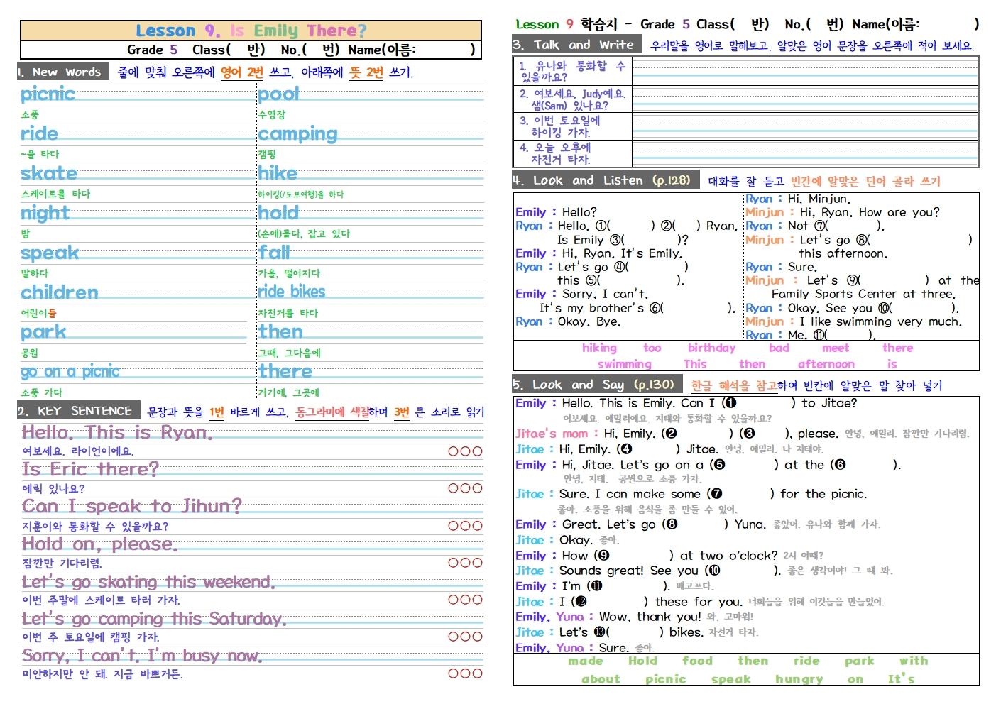Click the Korean meaning '수영장'
The image size is (996, 704).
click(271, 115)
